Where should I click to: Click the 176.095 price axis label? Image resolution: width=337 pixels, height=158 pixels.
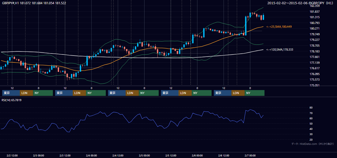tap(314, 74)
